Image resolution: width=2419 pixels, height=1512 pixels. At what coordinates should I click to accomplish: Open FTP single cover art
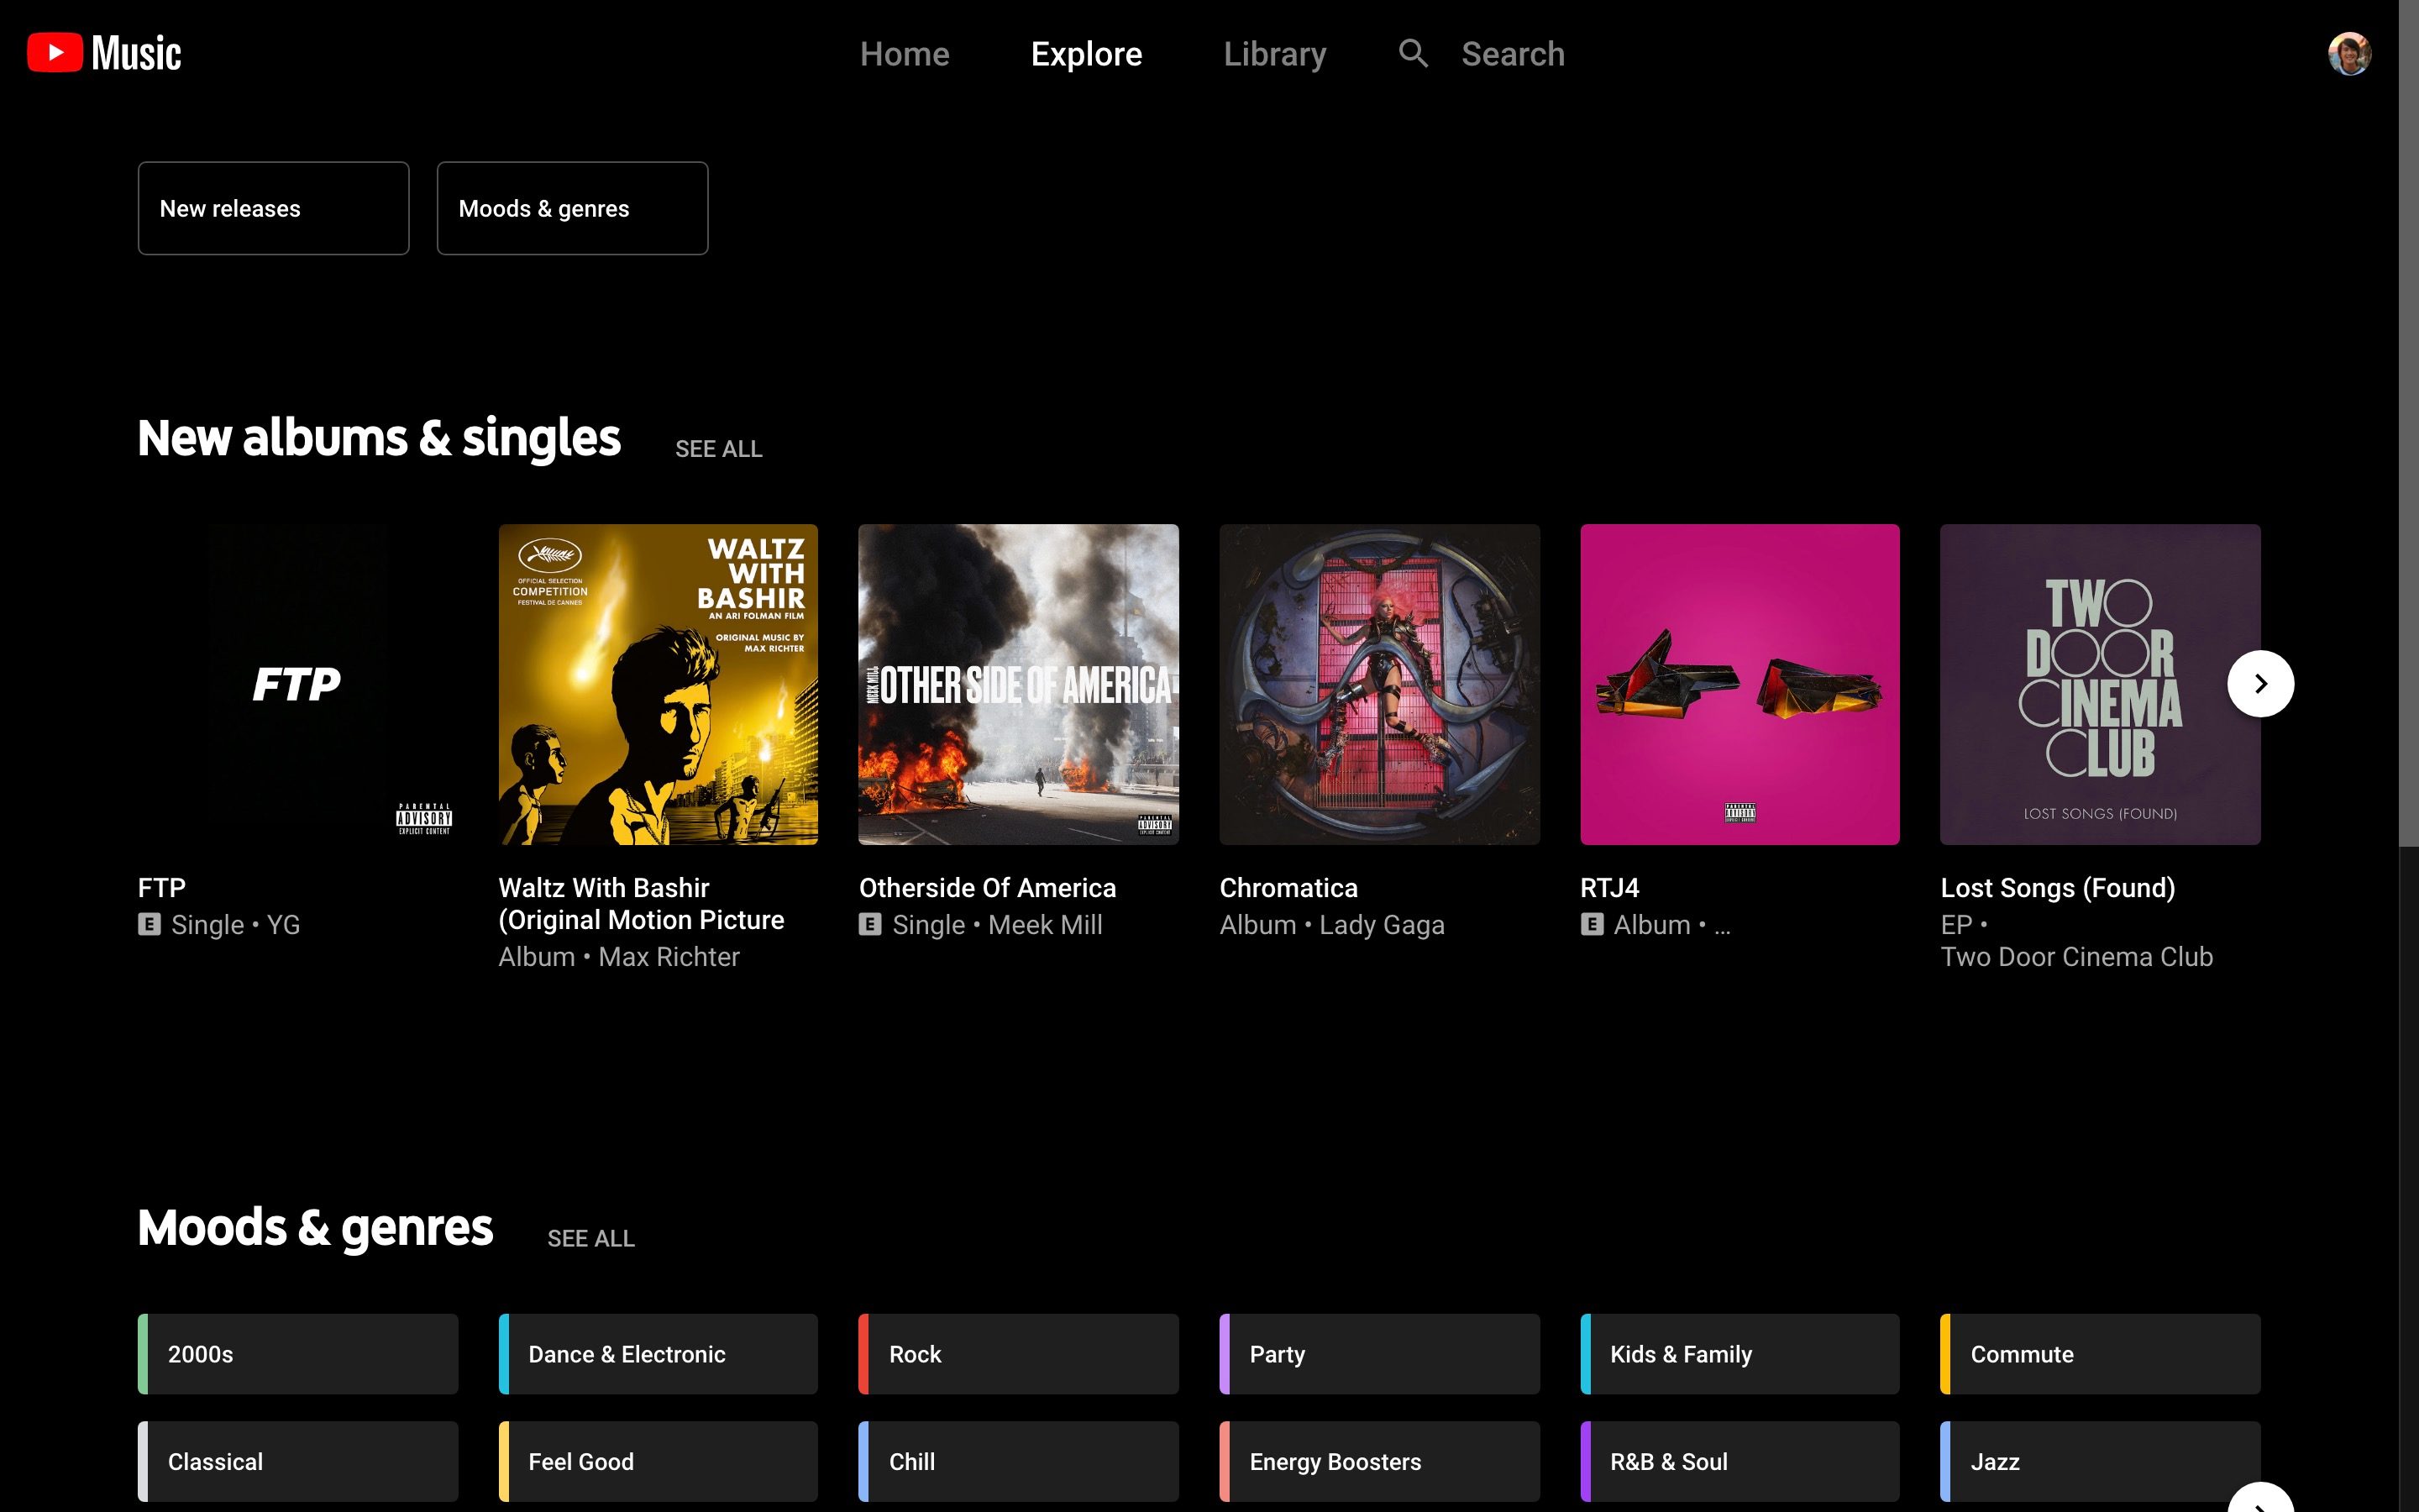point(298,684)
